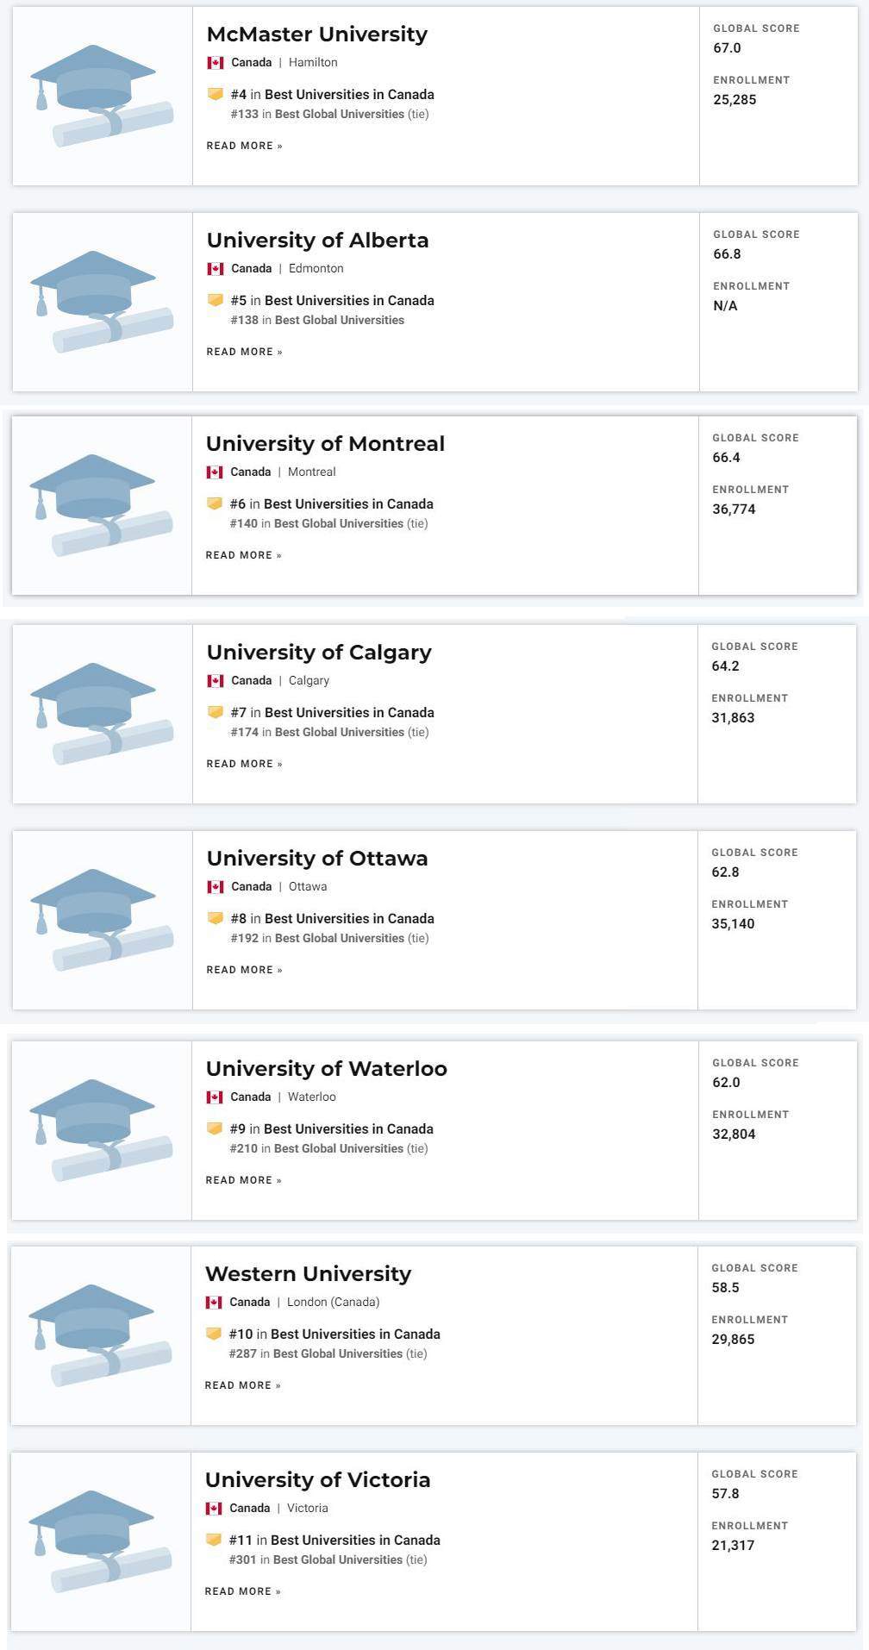Image resolution: width=869 pixels, height=1650 pixels.
Task: Open University of Waterloo title link
Action: (326, 1069)
